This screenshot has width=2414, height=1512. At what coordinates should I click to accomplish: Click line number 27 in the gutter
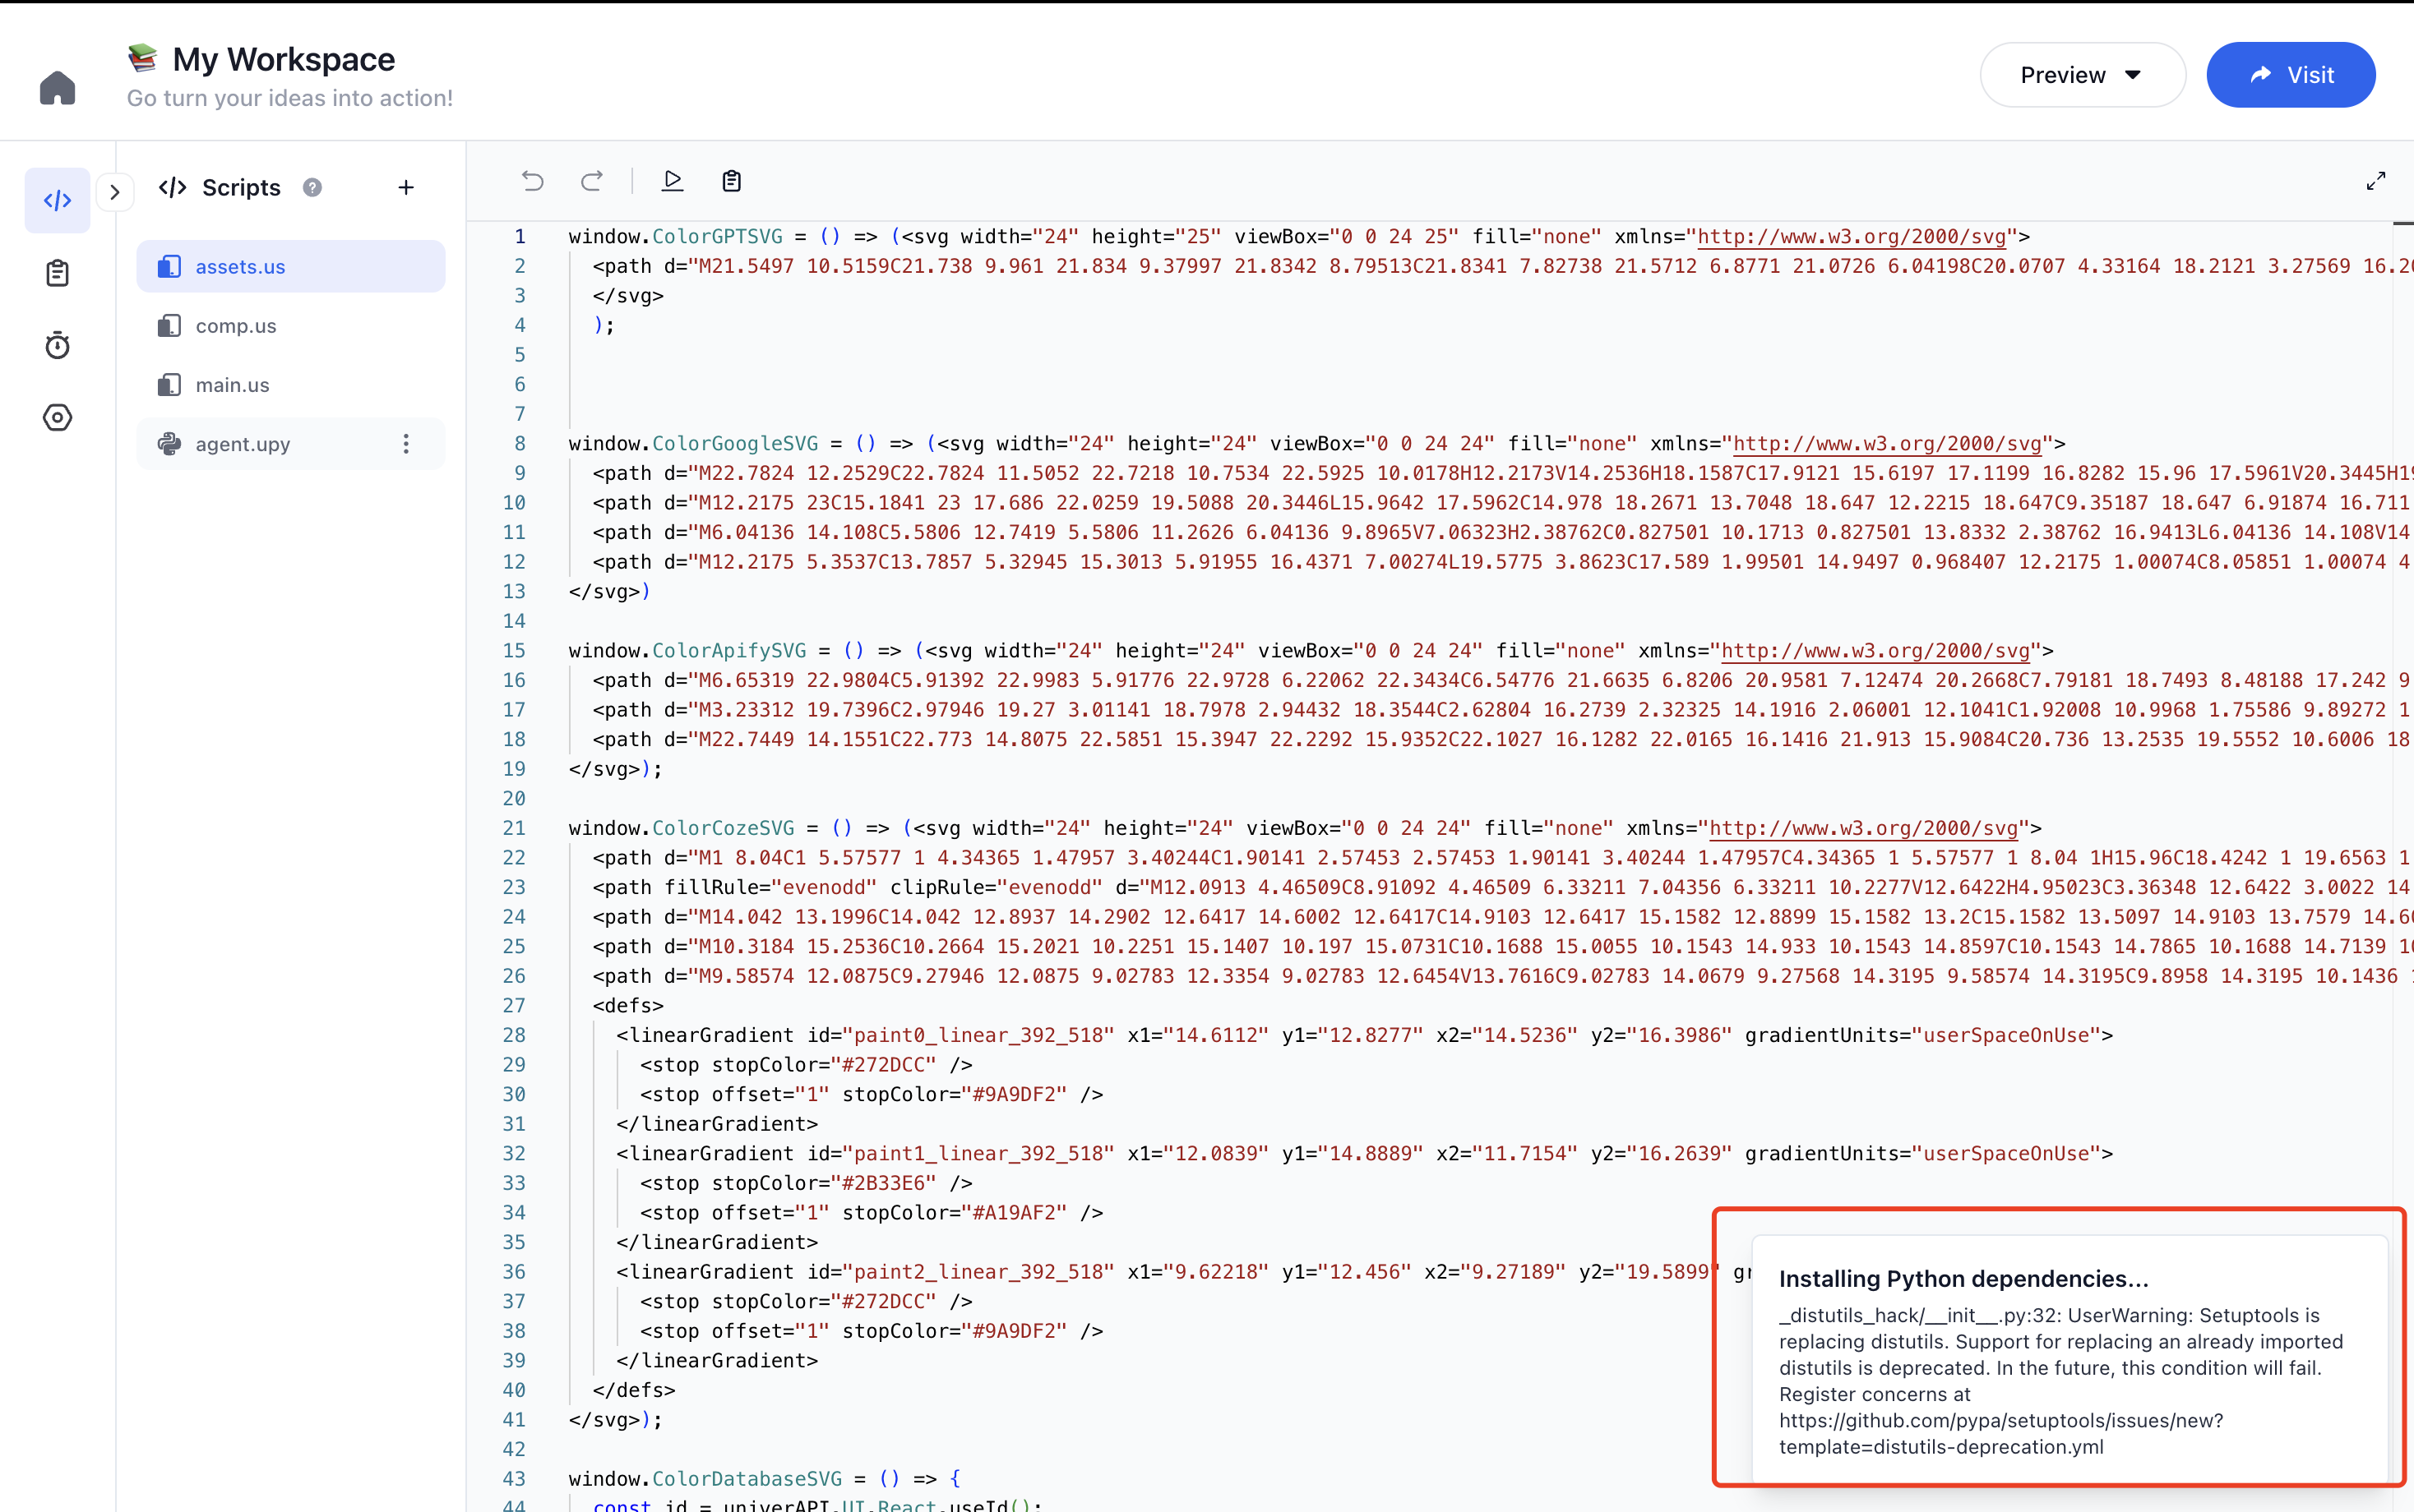click(514, 1006)
